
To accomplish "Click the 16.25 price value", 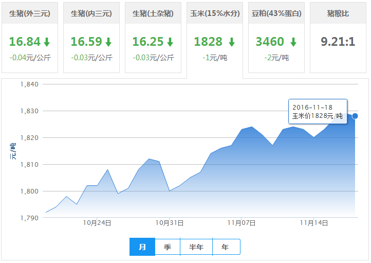I will [148, 42].
